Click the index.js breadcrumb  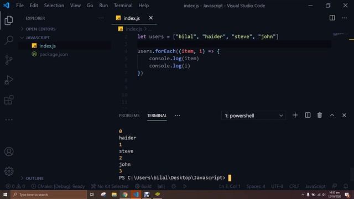point(134,29)
